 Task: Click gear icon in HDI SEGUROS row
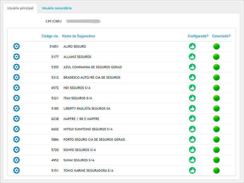(x=17, y=88)
